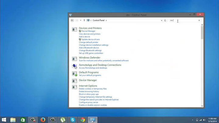Click the Back navigation arrow
This screenshot has height=123, width=219.
point(72,20)
